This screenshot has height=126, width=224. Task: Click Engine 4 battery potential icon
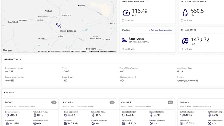(210, 124)
